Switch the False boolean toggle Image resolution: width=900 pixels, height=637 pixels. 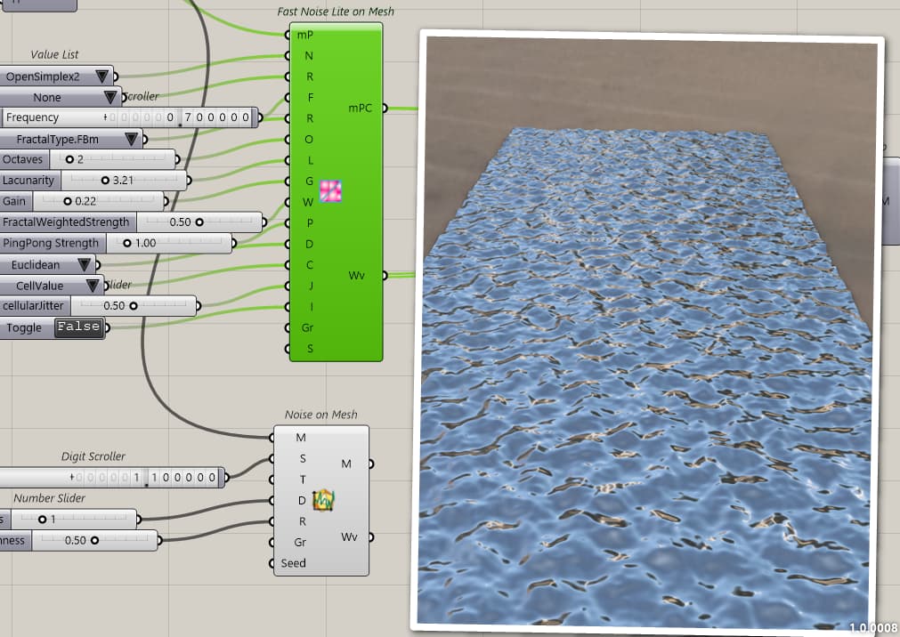[78, 327]
